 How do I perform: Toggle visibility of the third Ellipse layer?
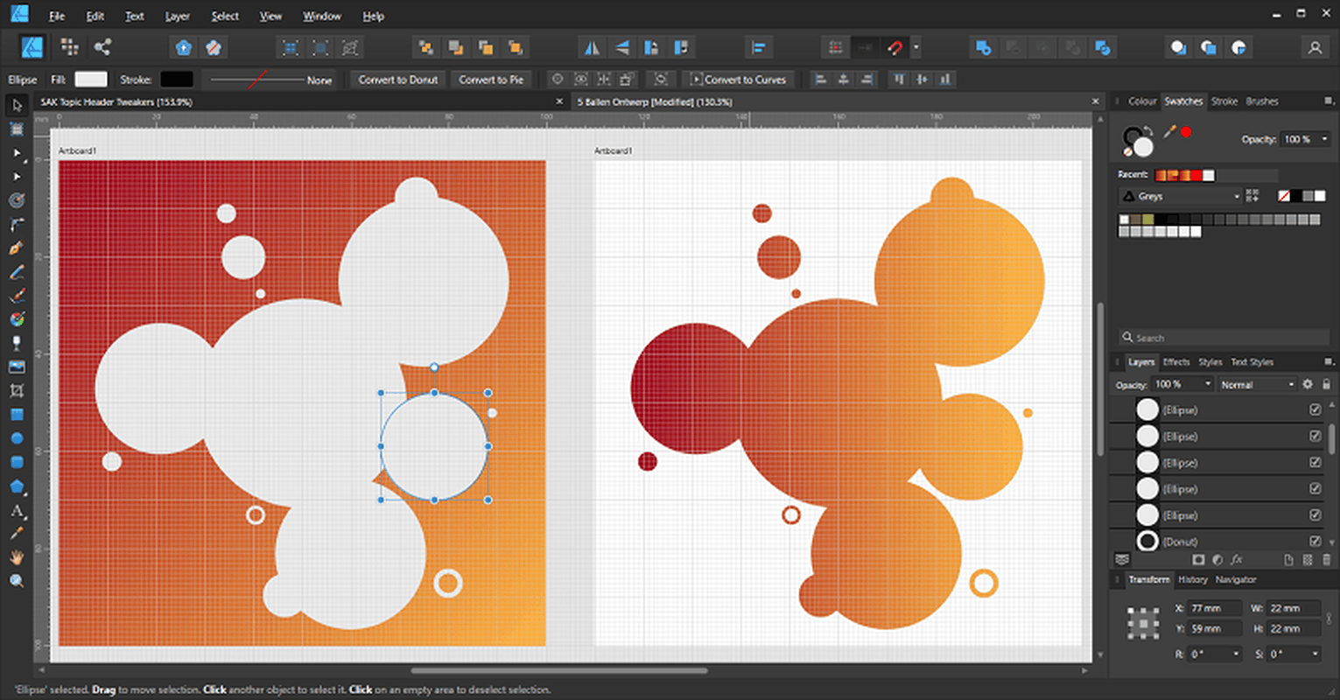[x=1315, y=462]
